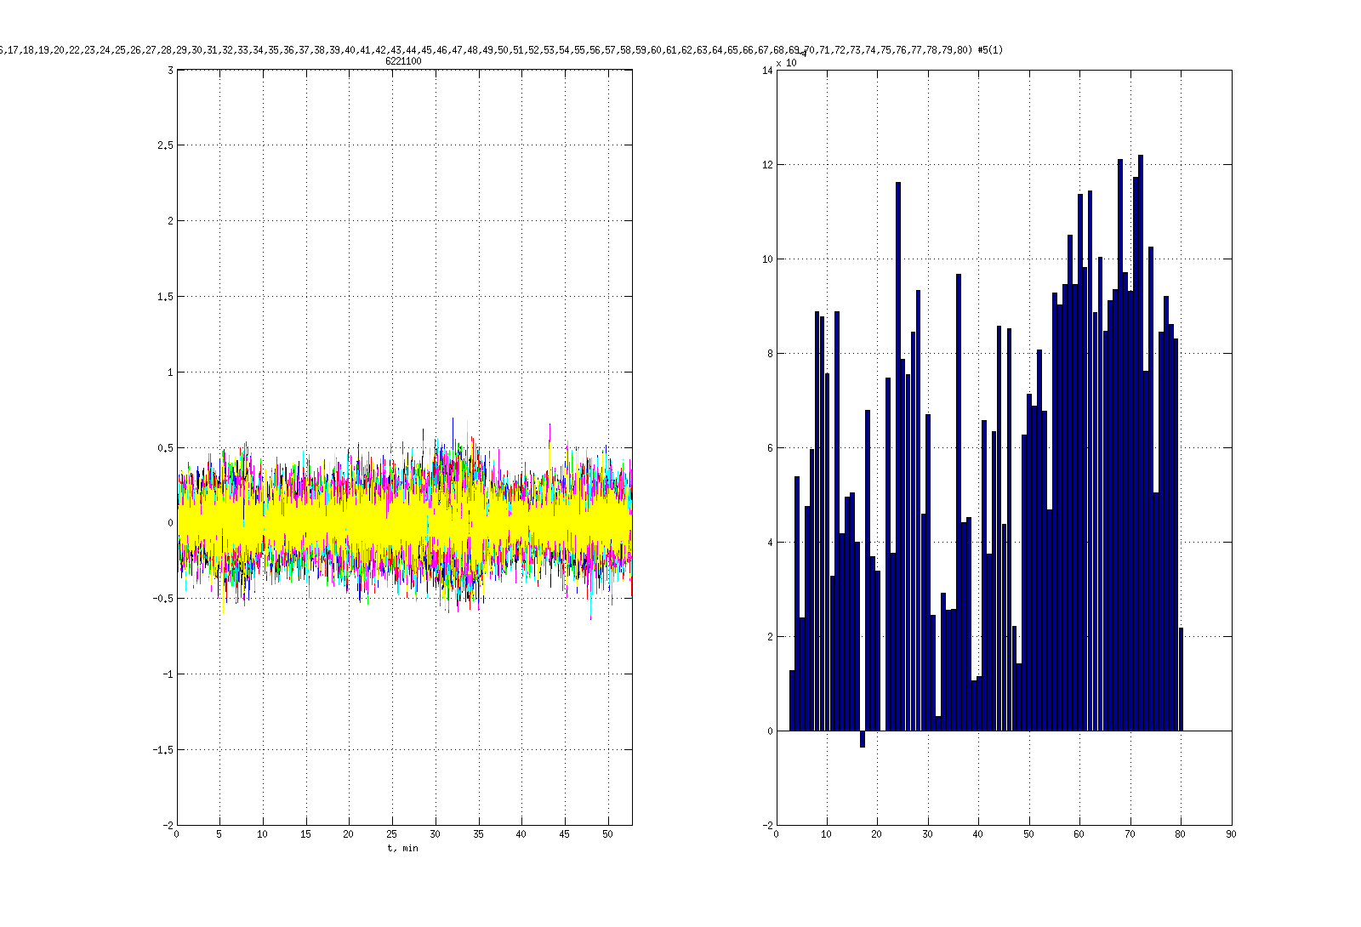
Task: Click the '6' tick label on the bar chart y-axis
Action: coord(770,448)
